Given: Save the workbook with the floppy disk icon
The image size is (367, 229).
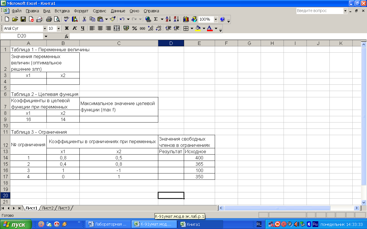Looking at the screenshot, I should [x=23, y=19].
